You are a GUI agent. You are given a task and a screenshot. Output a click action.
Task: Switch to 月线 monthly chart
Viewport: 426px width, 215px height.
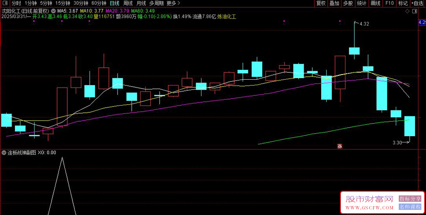point(141,3)
